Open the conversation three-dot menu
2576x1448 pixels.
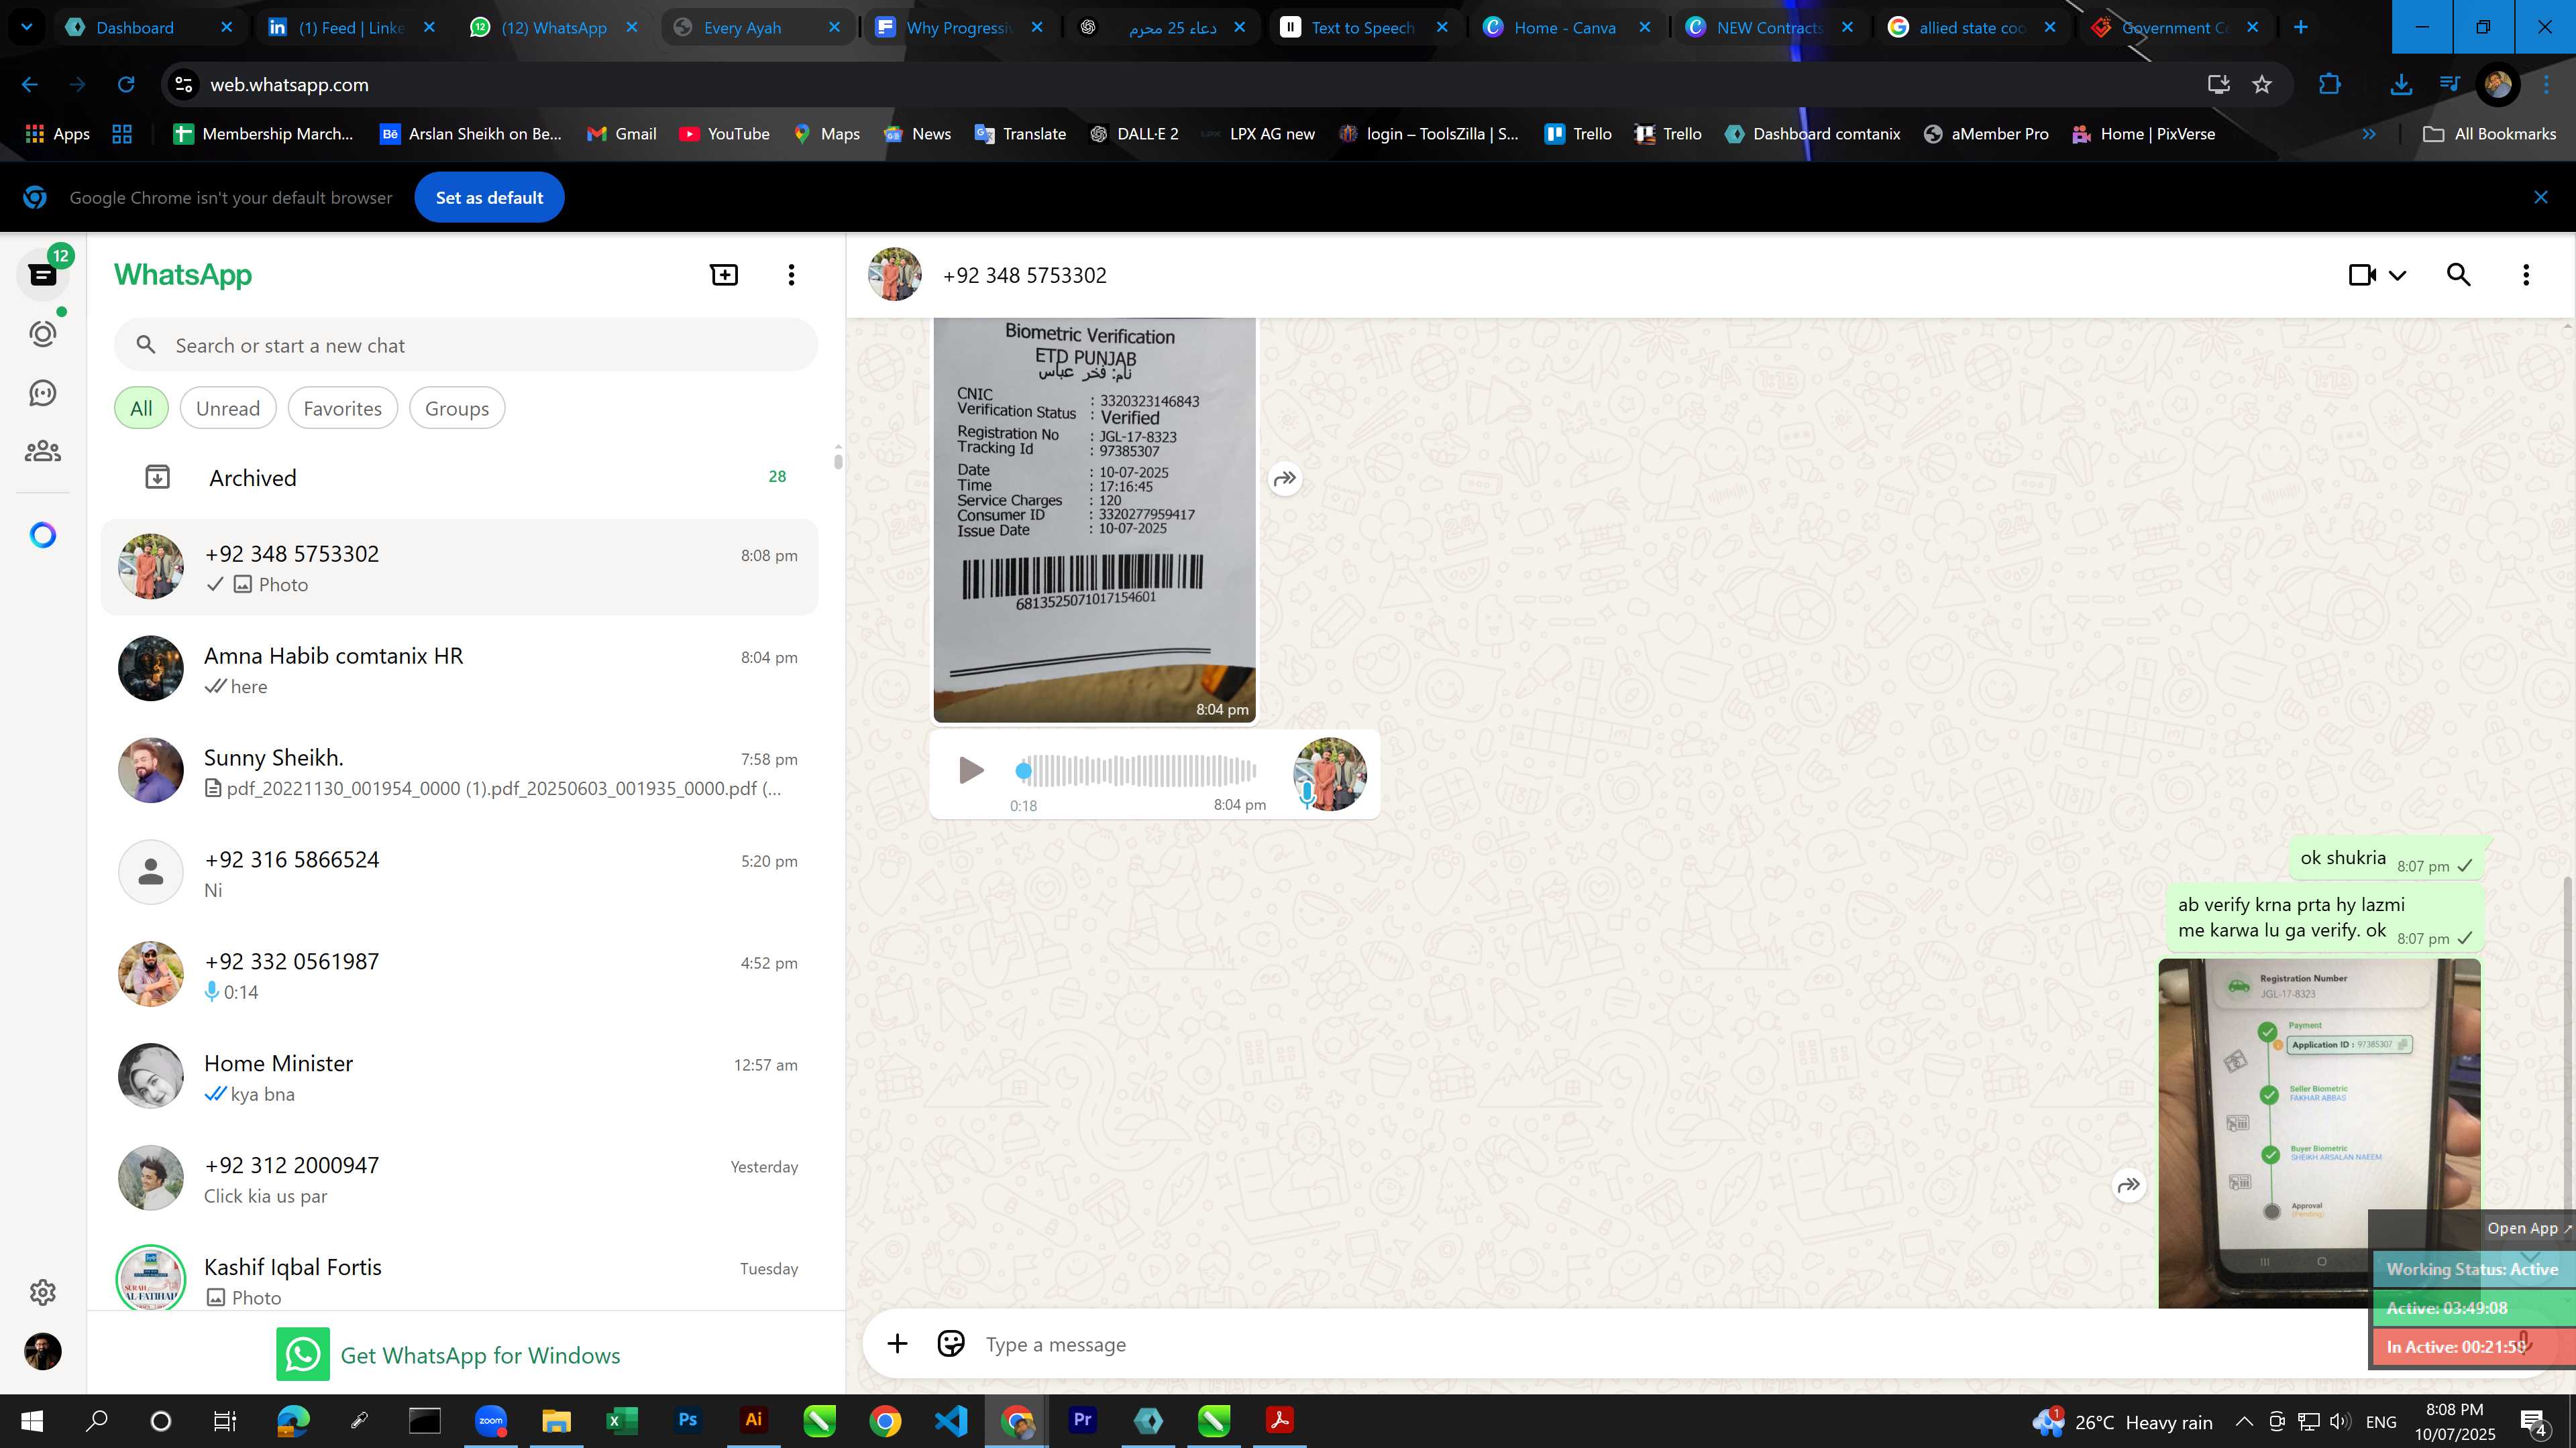coord(2526,275)
